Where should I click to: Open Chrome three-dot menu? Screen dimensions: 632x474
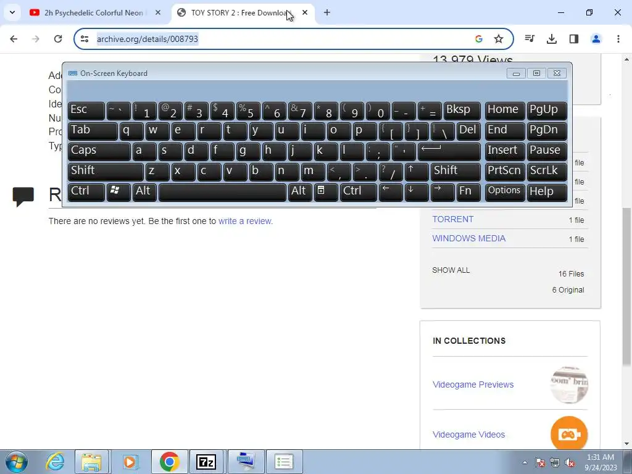(618, 39)
